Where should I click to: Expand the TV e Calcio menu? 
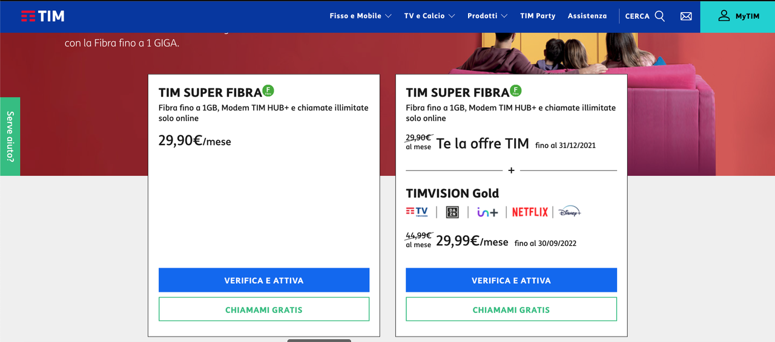pyautogui.click(x=429, y=16)
